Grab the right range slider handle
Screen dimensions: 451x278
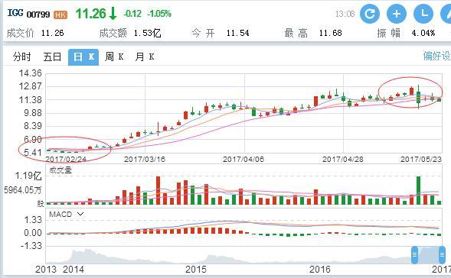(442, 254)
